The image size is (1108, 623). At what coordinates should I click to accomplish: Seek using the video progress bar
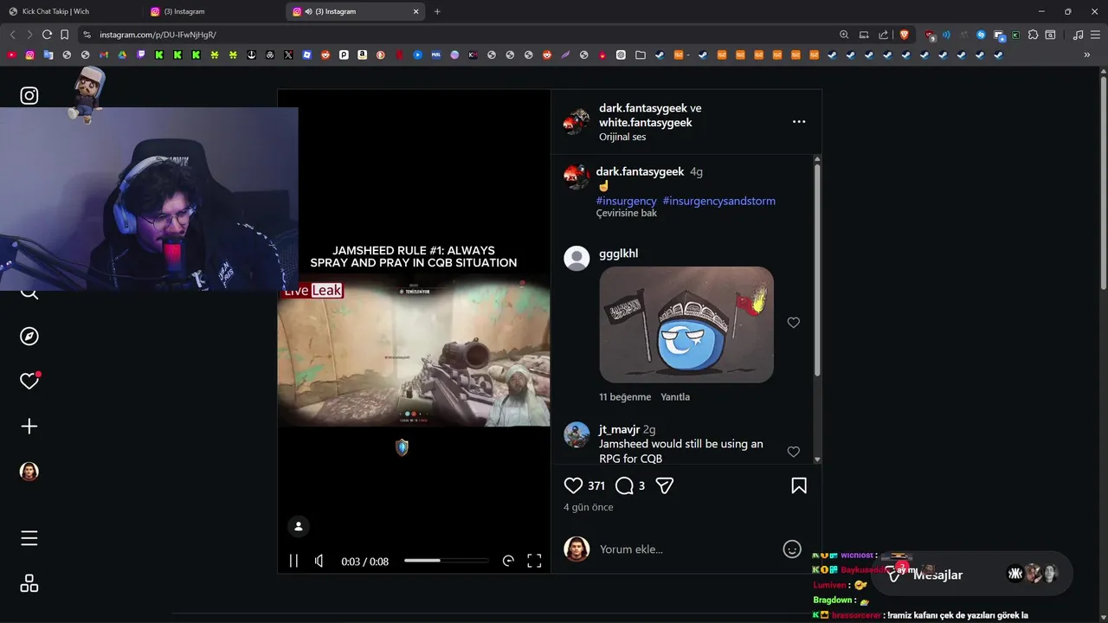[x=446, y=561]
